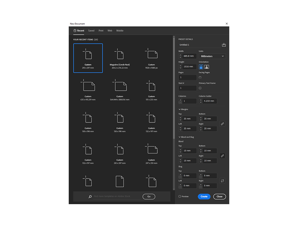Click the Start # input field
This screenshot has height=228, width=298.
(188, 88)
